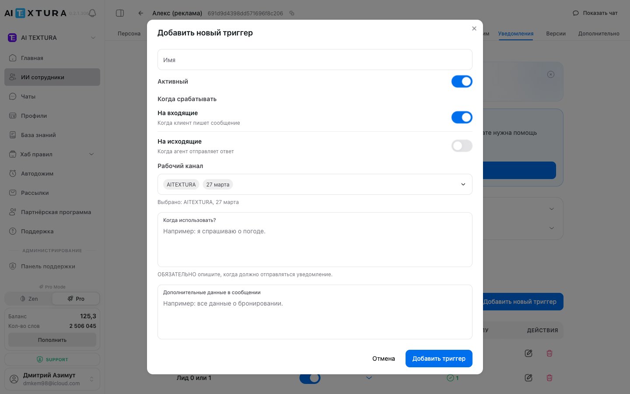Select the 27 марта channel chip

click(x=218, y=184)
